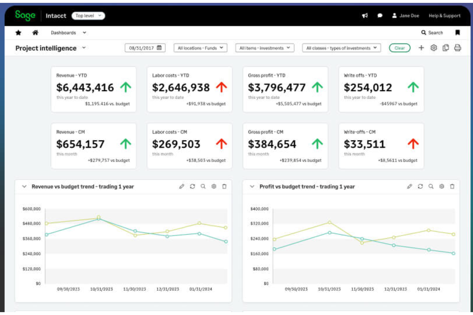The height and width of the screenshot is (315, 473).
Task: Refresh the Profit vs budget trend chart
Action: (420, 186)
